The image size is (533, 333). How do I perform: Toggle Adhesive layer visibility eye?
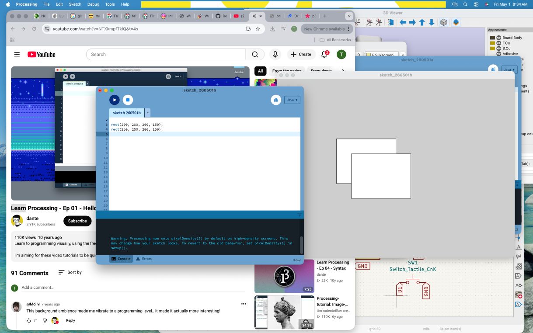(498, 54)
